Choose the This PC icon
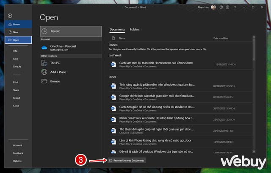Viewport: 271px width, 173px height. pyautogui.click(x=45, y=62)
